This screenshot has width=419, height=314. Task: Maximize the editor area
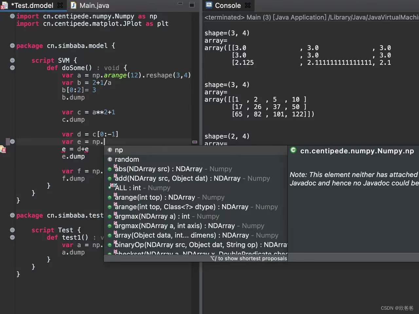pos(192,5)
